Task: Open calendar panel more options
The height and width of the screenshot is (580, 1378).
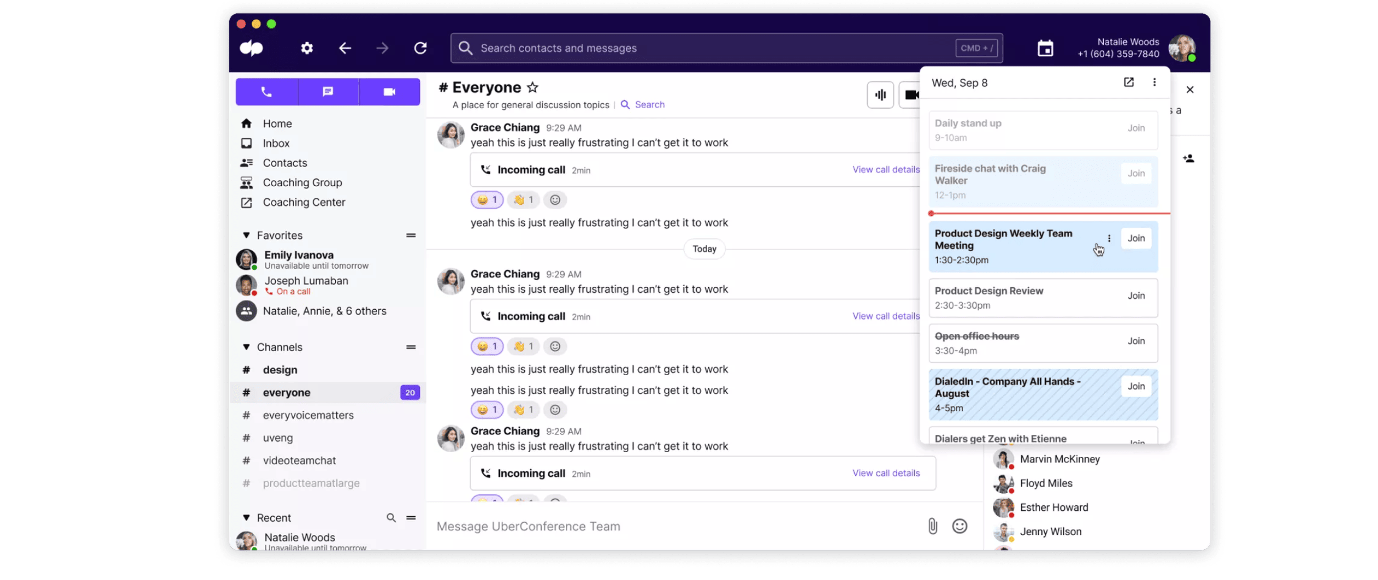Action: coord(1154,82)
